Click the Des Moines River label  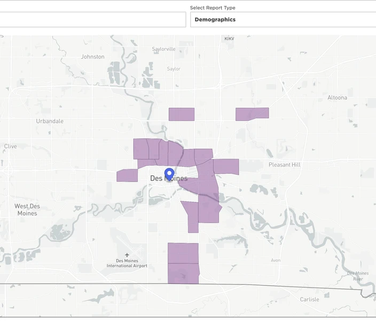[x=357, y=276]
